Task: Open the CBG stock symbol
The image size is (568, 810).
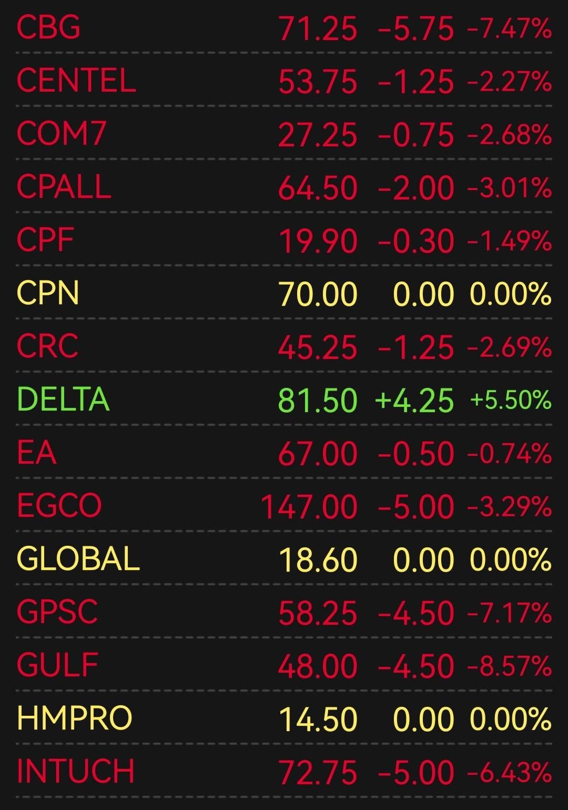Action: pos(48,27)
